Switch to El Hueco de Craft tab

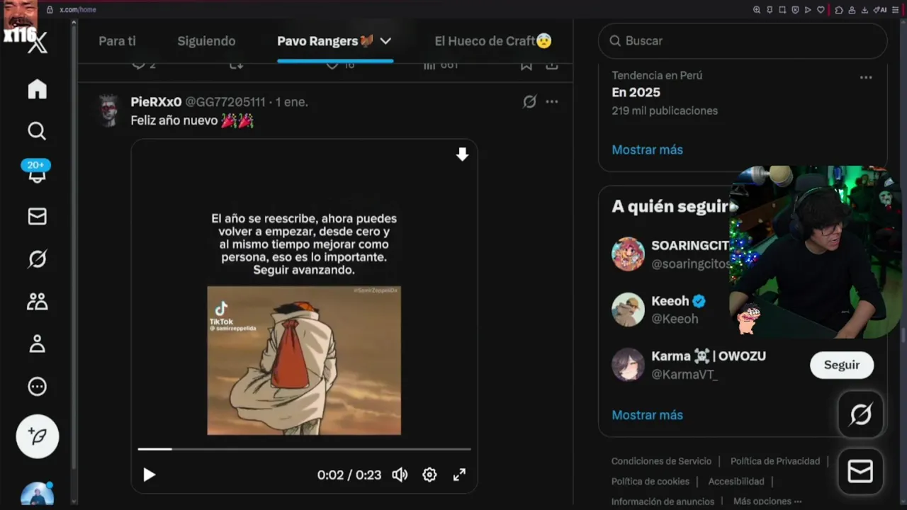tap(493, 41)
